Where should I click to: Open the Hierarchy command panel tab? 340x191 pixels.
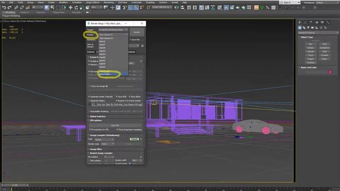[311, 22]
